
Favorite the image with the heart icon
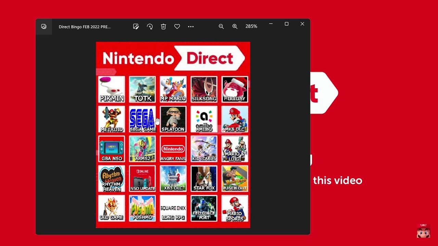click(177, 27)
